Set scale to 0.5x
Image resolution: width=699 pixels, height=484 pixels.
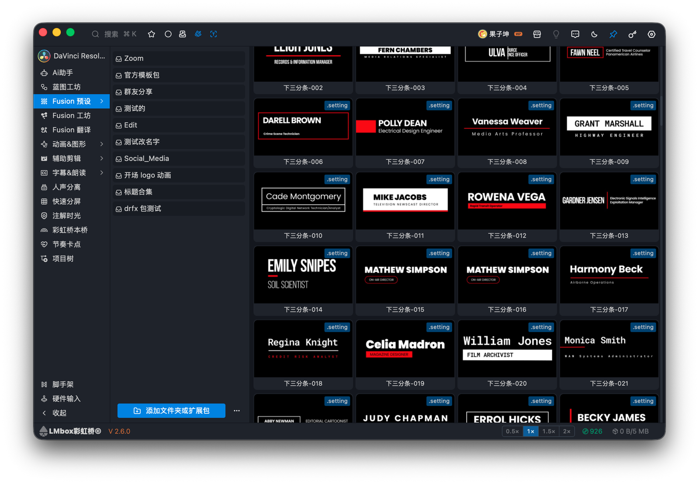coord(512,431)
